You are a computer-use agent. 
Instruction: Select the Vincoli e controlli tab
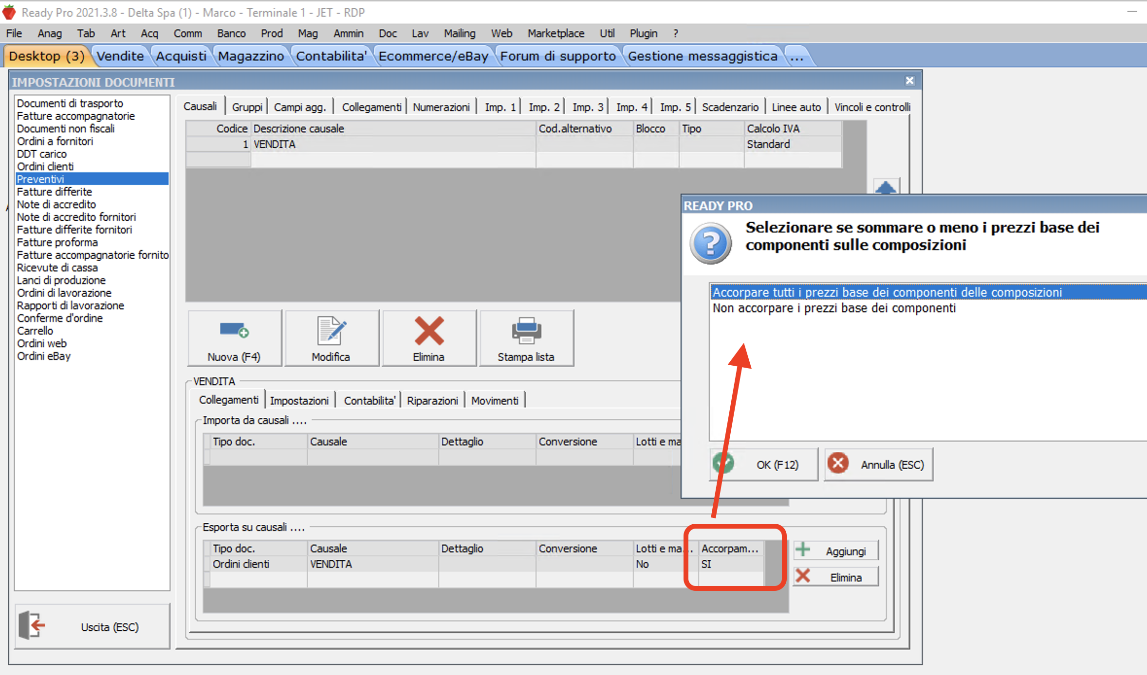point(872,107)
